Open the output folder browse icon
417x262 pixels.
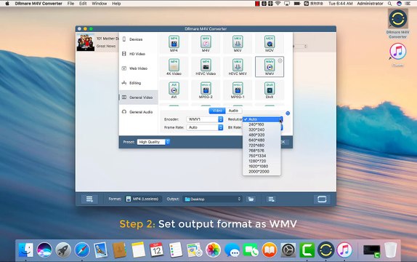pos(251,199)
